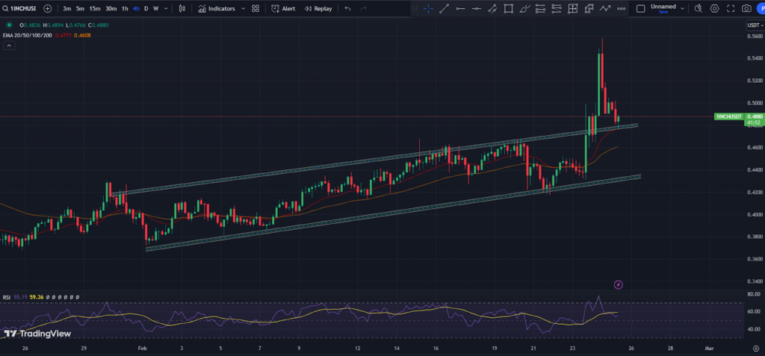Screen dimensions: 765x356
Task: Open the USDT currency dropdown
Action: tap(755, 25)
